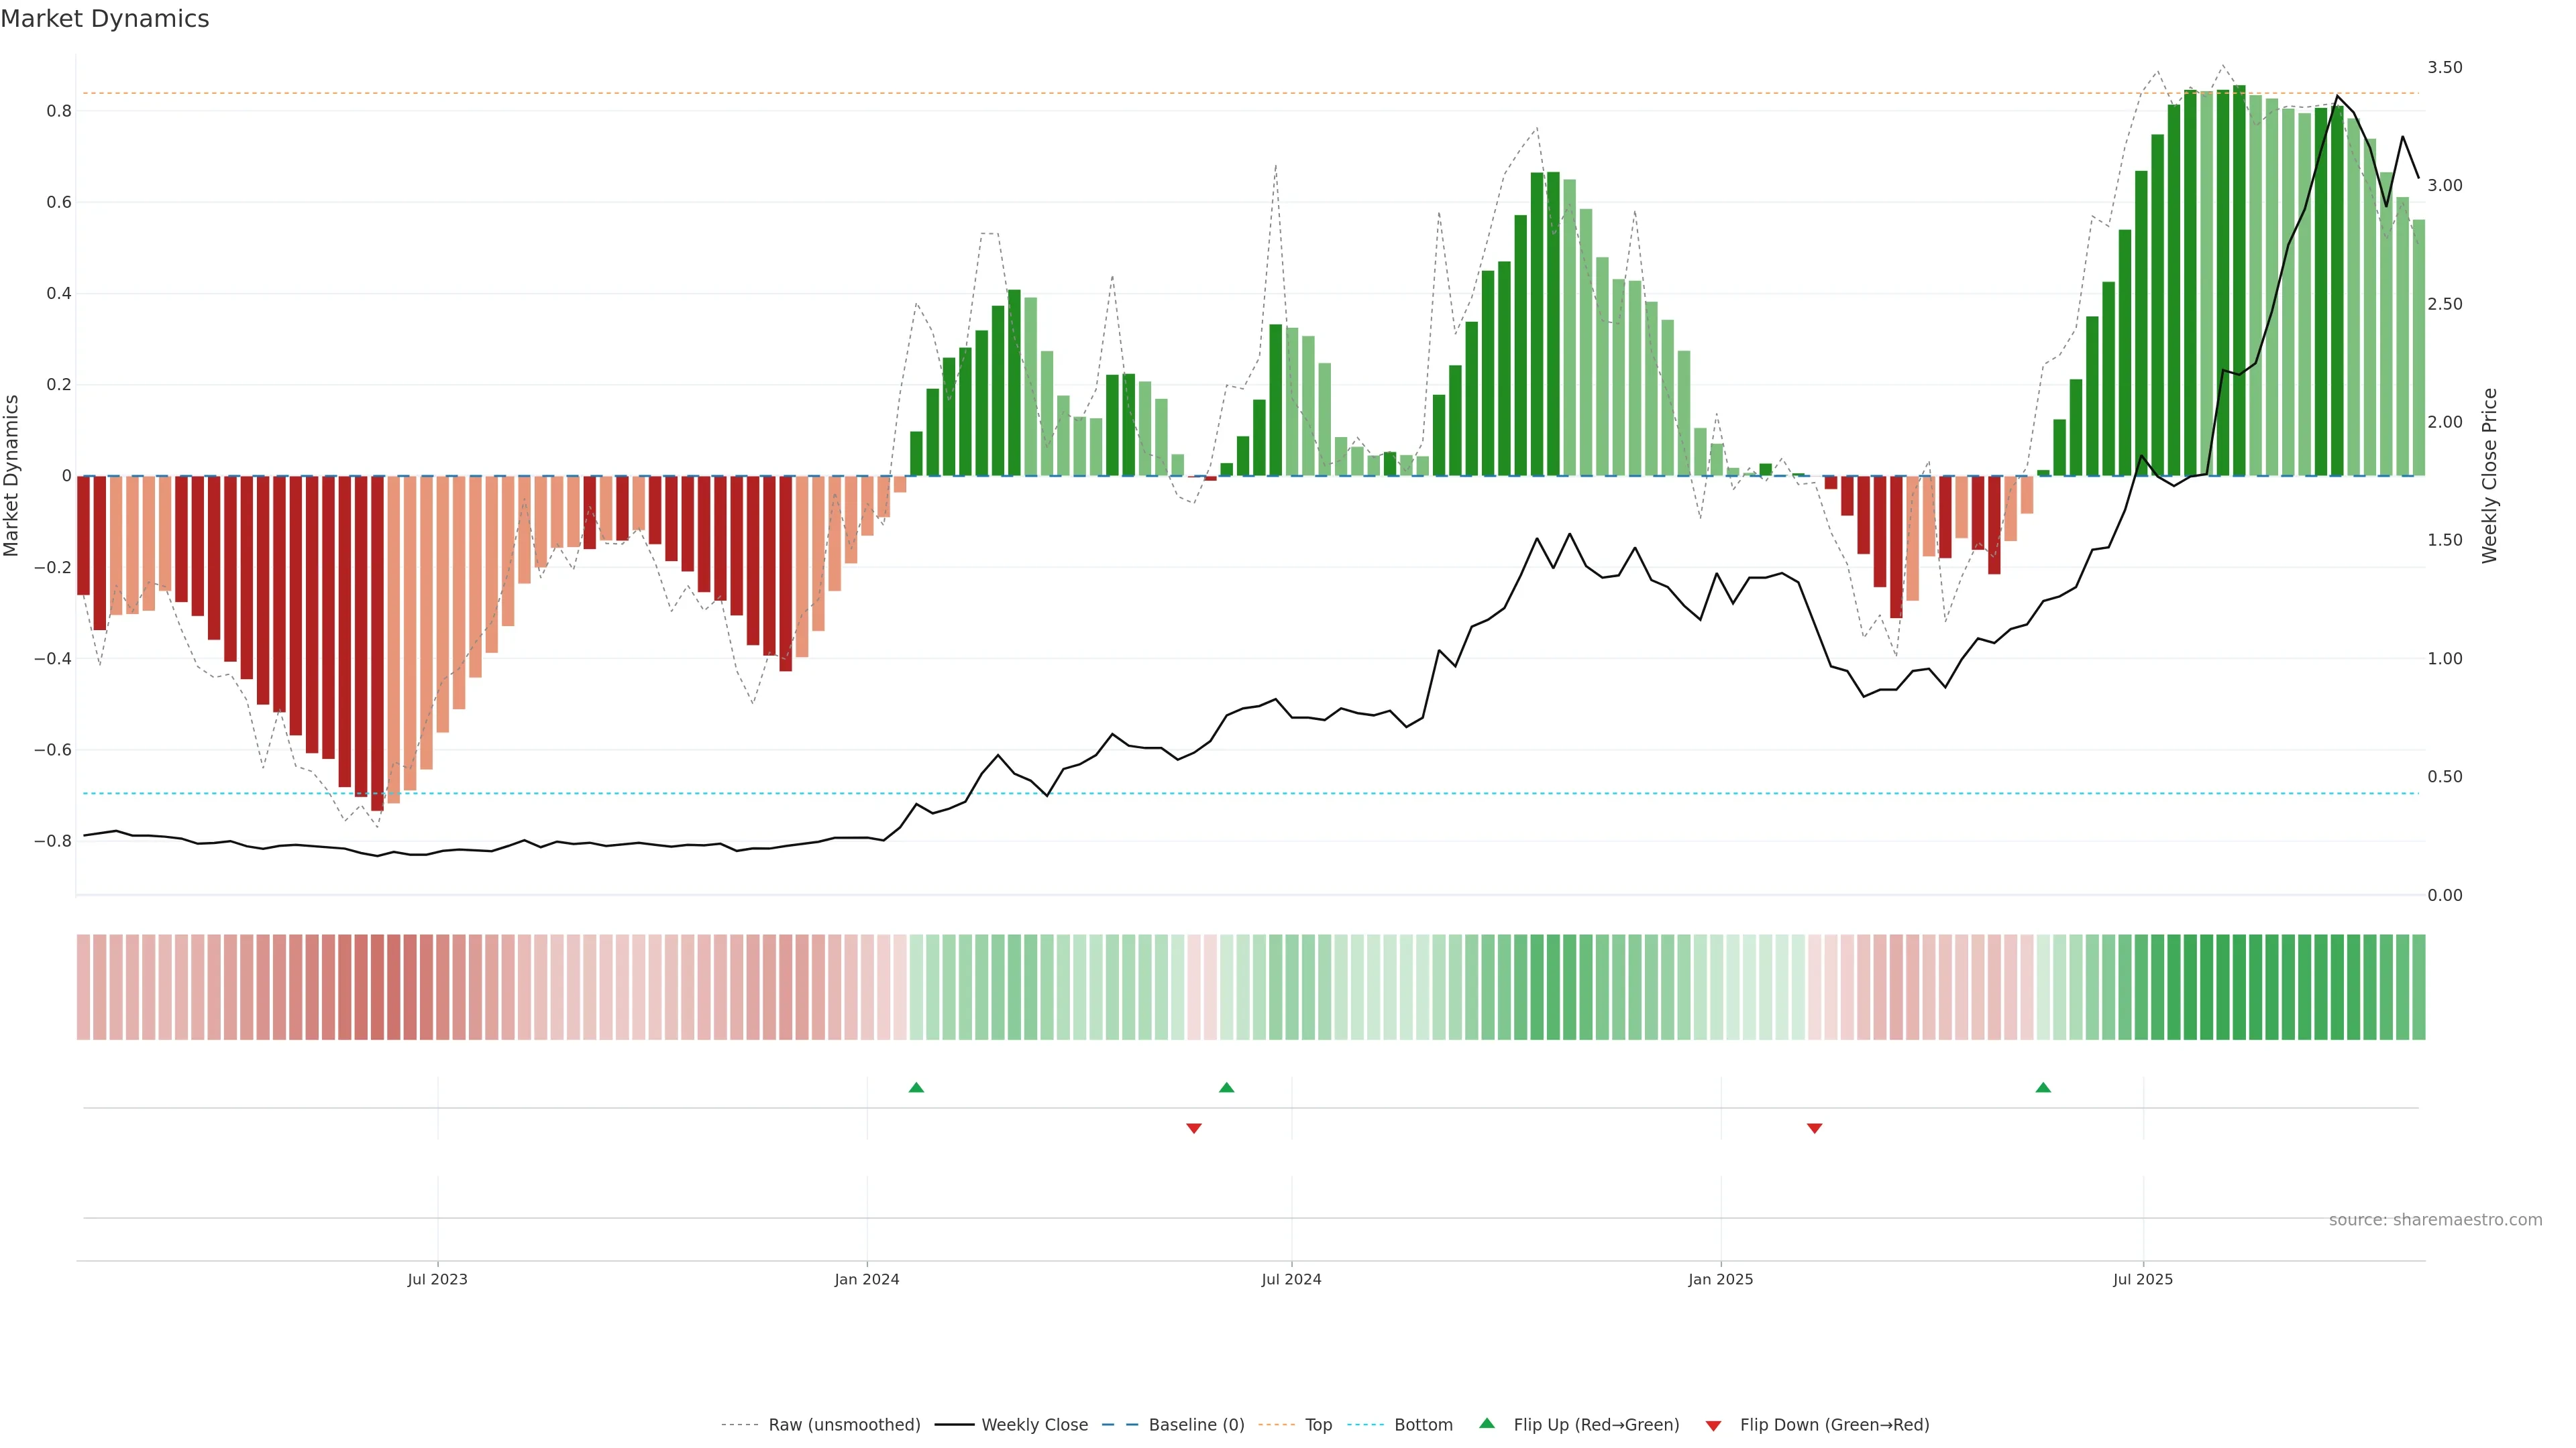The image size is (2576, 1448).
Task: Click the Flip Up (Red→Green) legend label
Action: click(1596, 1425)
